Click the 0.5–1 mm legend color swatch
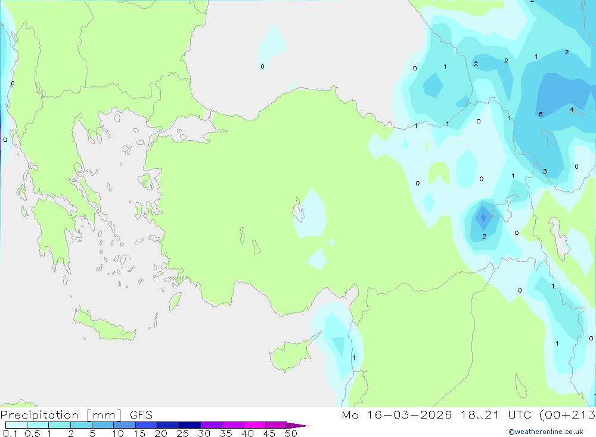 (38, 425)
